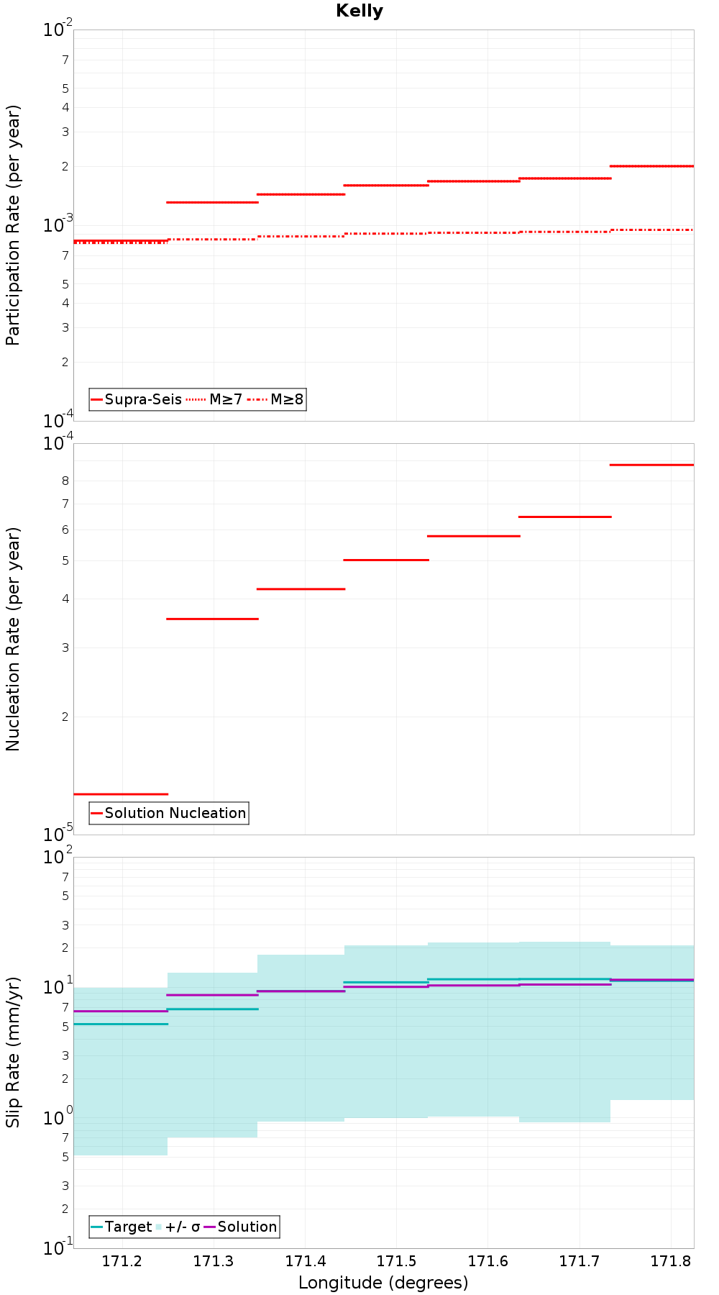Click the Nucleation Rate axis label
The width and height of the screenshot is (719, 1295).
coord(13,640)
